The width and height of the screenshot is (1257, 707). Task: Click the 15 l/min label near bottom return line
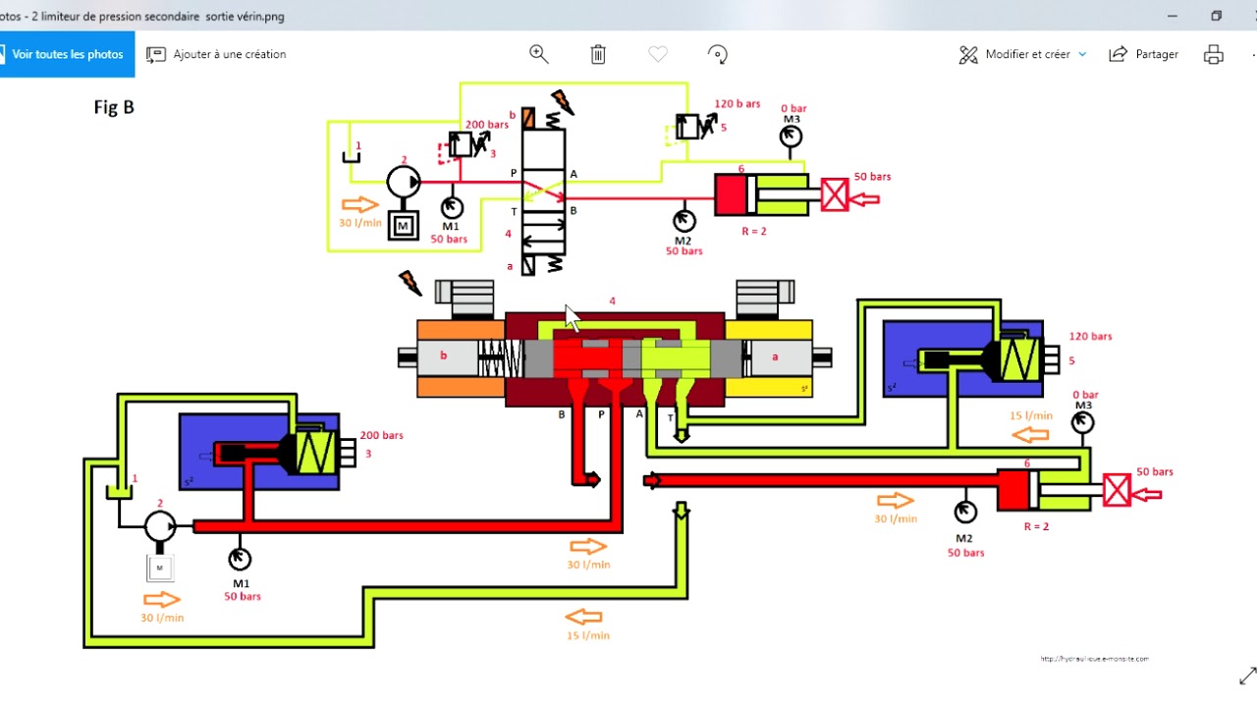(x=589, y=635)
